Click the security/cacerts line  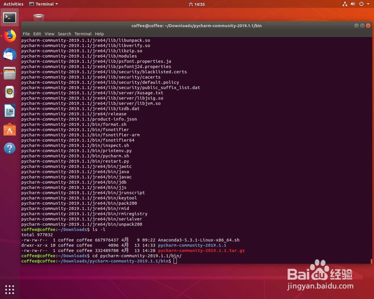pos(91,77)
